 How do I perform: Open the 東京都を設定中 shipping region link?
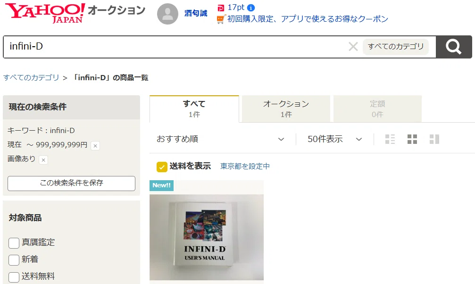(x=245, y=167)
